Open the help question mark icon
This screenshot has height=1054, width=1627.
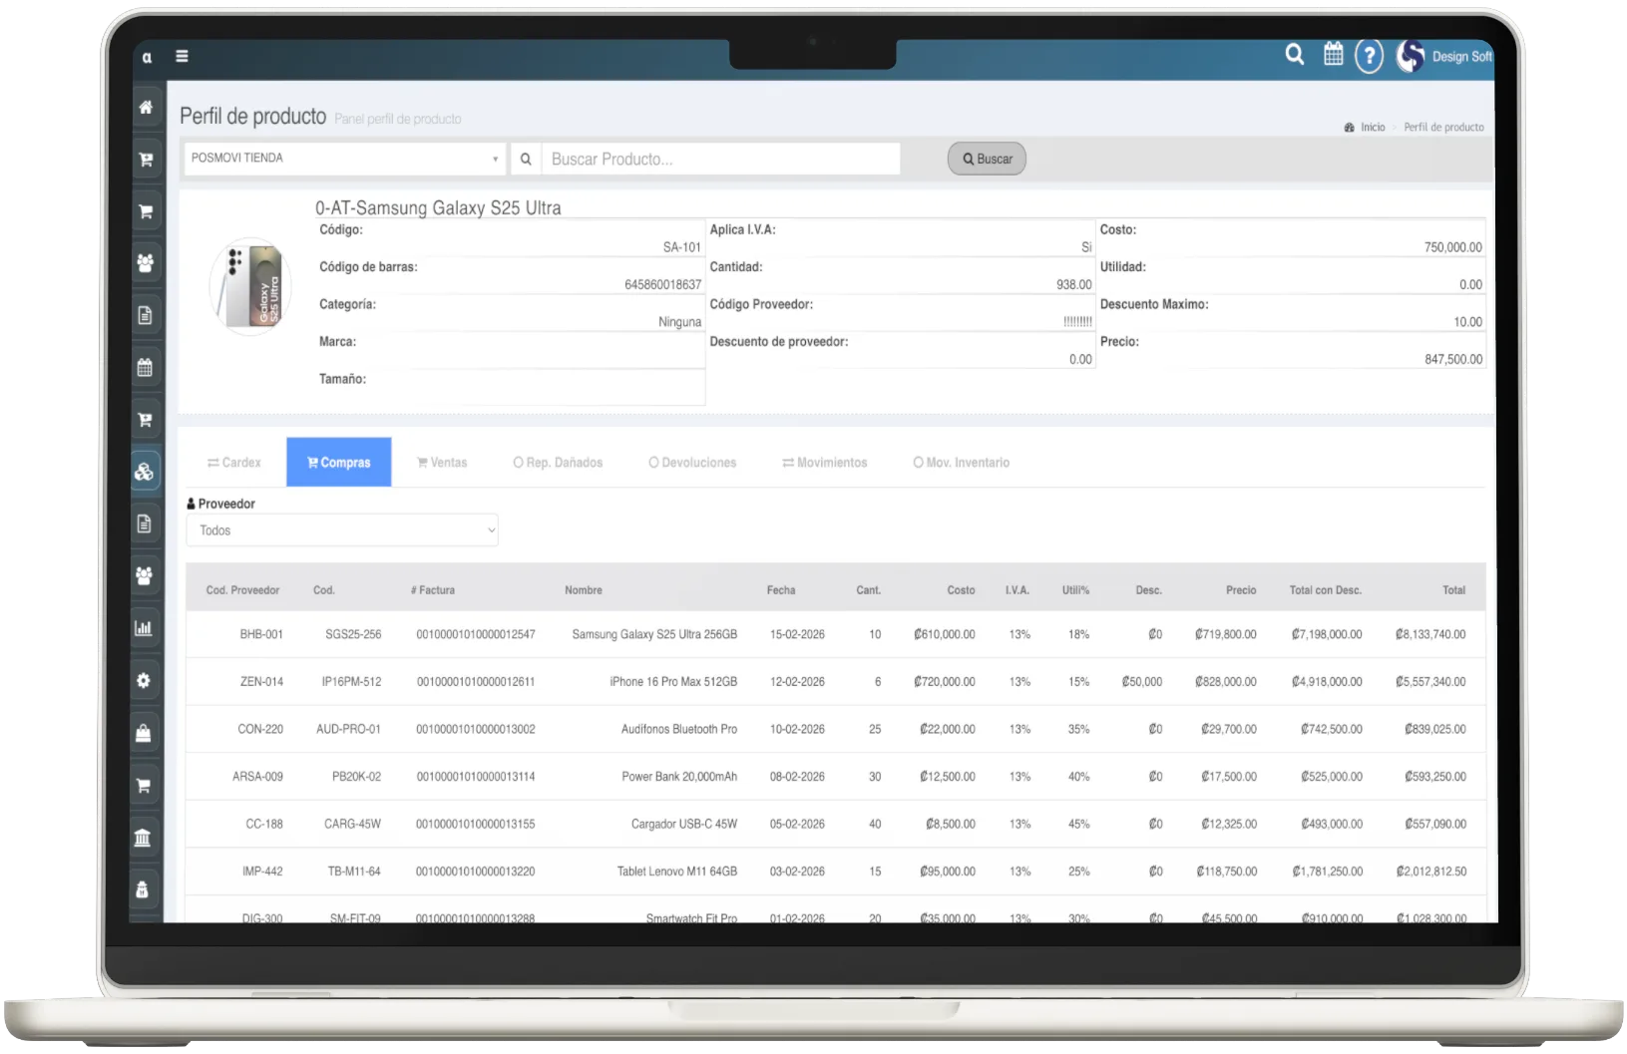(1369, 56)
